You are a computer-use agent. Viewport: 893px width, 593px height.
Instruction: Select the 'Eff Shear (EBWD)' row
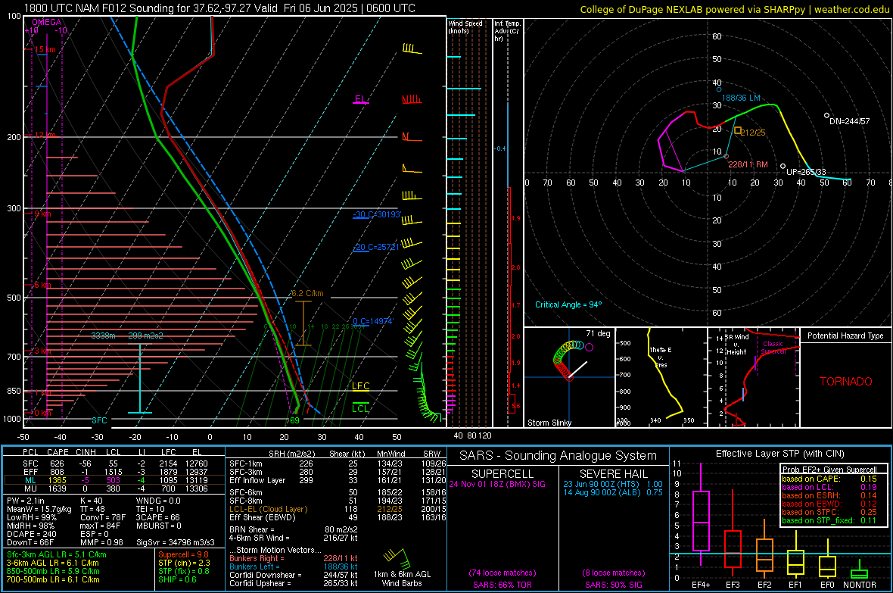338,518
